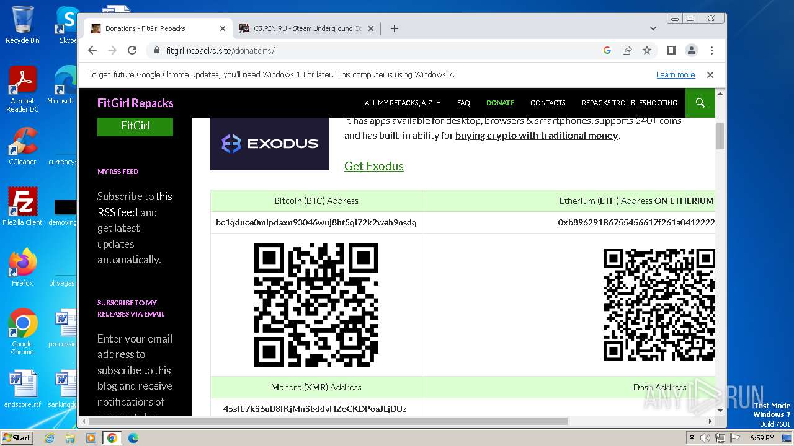Open Acrobat Reader DC desktop icon
This screenshot has width=794, height=446.
(22, 89)
